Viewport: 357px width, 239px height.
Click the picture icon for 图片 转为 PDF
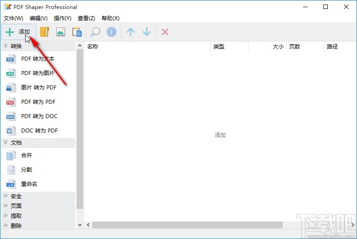[11, 88]
